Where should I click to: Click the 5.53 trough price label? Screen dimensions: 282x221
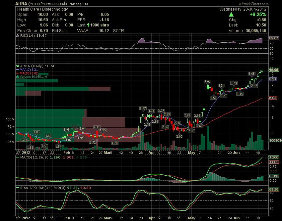pyautogui.click(x=213, y=98)
